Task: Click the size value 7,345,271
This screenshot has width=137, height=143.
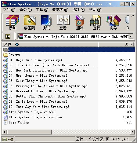Action: 124,60
